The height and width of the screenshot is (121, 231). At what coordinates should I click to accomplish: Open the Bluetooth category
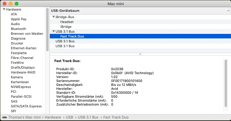tap(18, 29)
